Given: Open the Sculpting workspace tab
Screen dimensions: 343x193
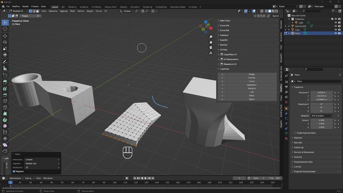Looking at the screenshot, I should pos(84,7).
